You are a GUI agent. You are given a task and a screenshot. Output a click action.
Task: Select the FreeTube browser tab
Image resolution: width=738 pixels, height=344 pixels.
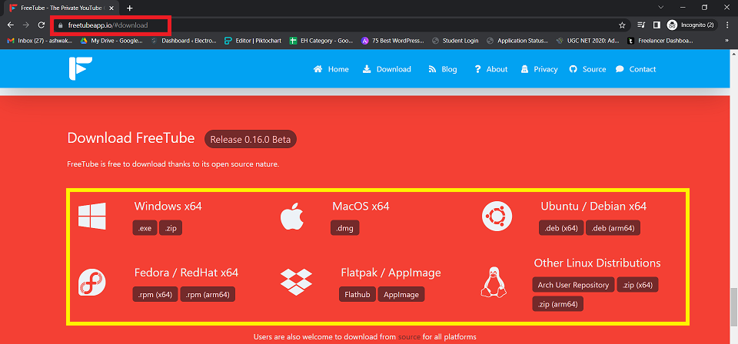(61, 8)
